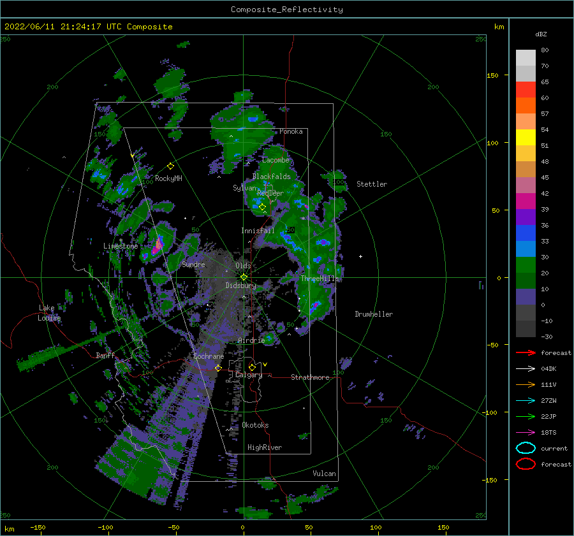Click the white 04DK arrow icon
574x536 pixels.
tap(526, 369)
